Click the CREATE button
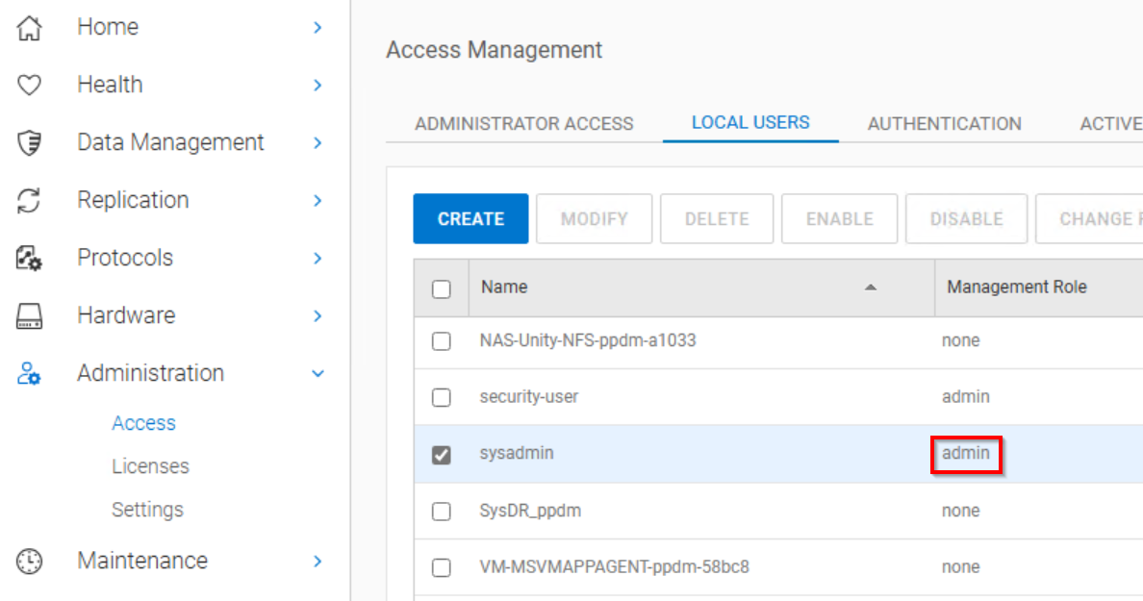 point(470,218)
